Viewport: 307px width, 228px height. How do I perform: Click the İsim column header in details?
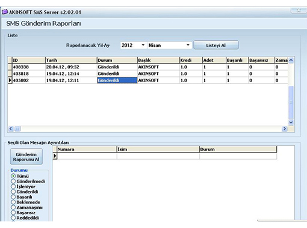pyautogui.click(x=158, y=149)
